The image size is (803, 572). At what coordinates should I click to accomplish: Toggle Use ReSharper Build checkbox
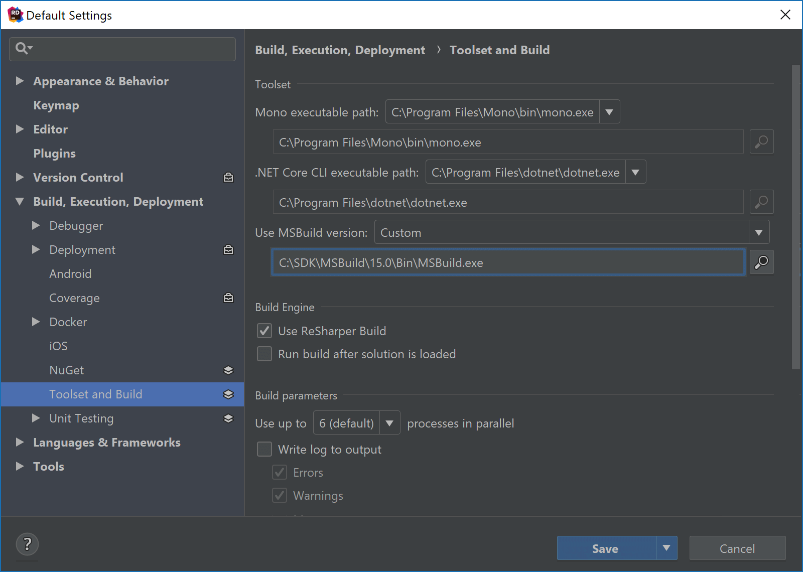coord(264,331)
